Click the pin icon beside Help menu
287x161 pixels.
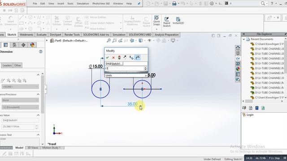(139, 4)
